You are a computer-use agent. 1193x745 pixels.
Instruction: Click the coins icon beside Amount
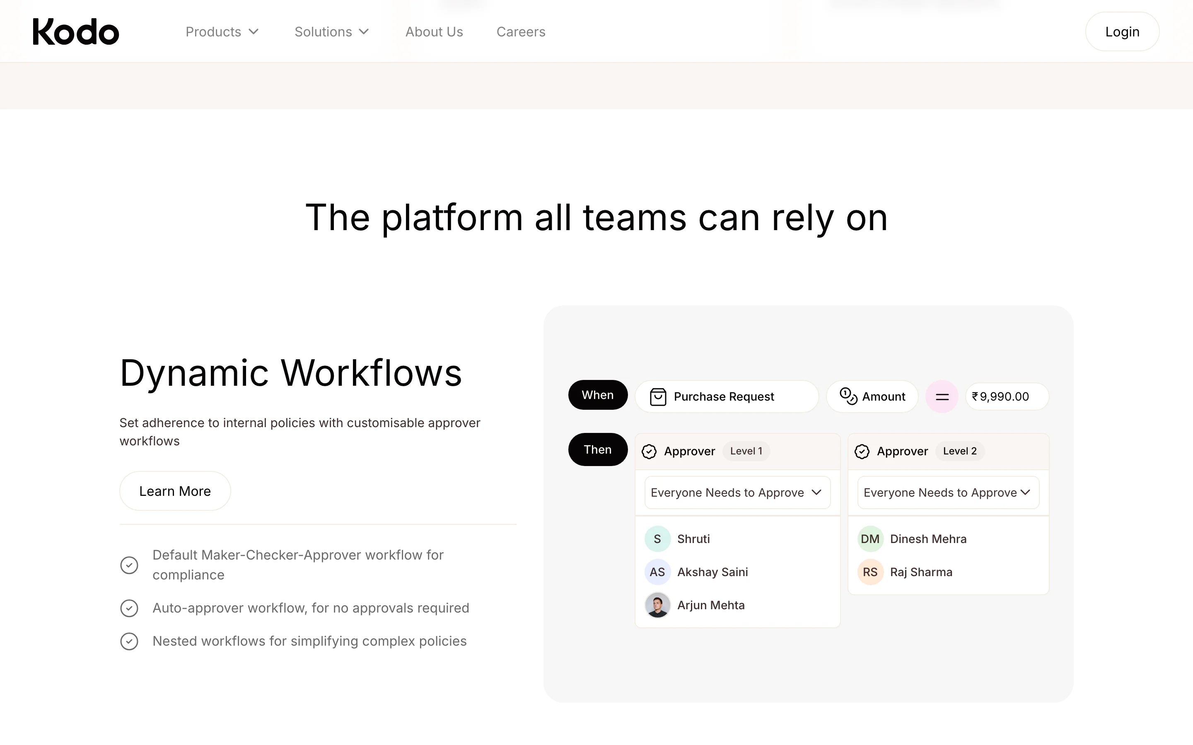[x=848, y=396]
